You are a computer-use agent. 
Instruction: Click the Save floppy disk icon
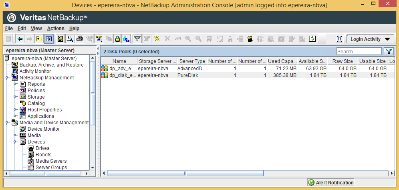60,39
